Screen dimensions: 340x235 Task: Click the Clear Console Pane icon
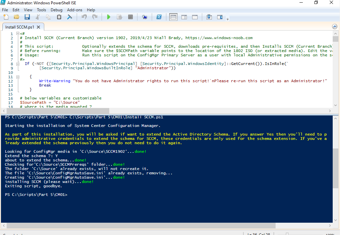pos(70,17)
